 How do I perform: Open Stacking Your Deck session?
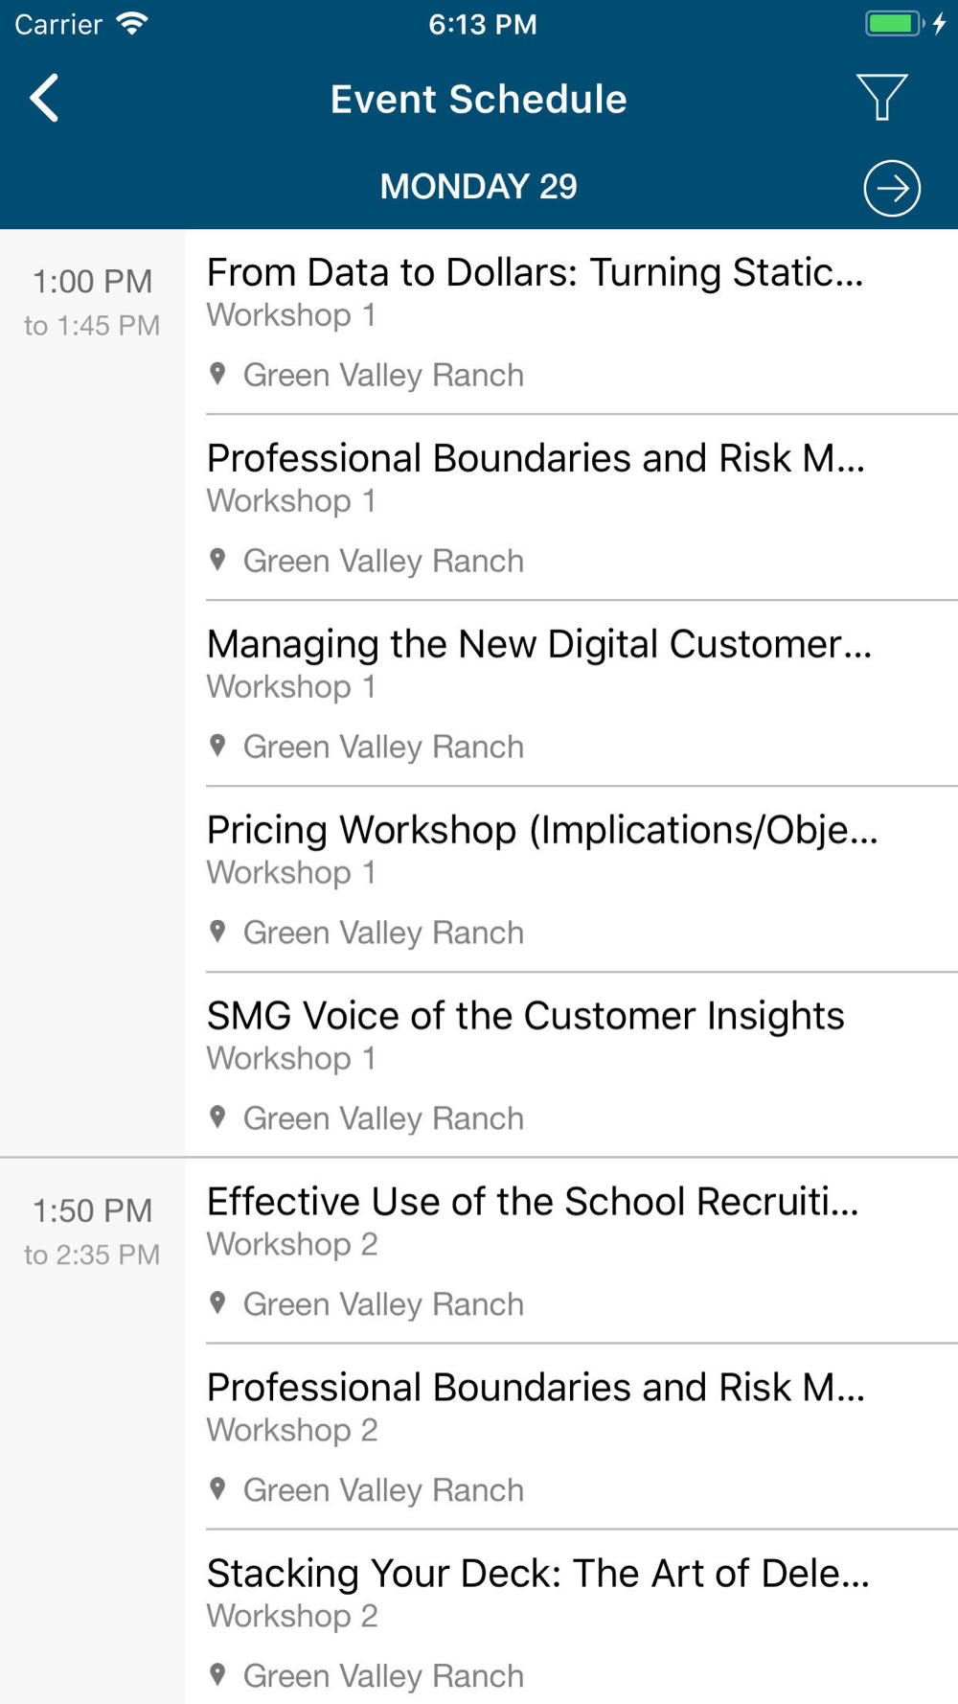tap(537, 1575)
